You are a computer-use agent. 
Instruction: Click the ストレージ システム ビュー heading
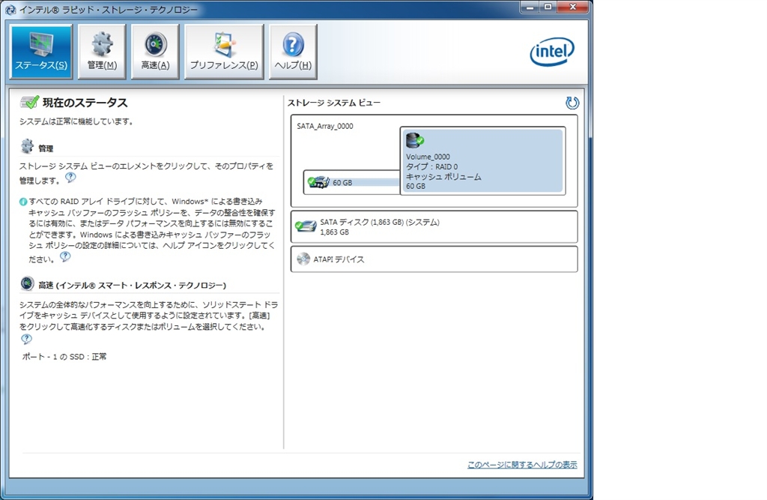(x=333, y=103)
